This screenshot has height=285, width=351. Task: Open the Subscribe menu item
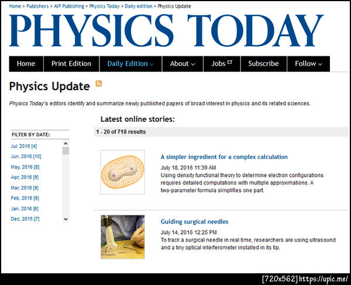pyautogui.click(x=263, y=64)
